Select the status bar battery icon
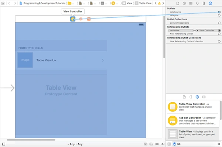 pos(141,25)
